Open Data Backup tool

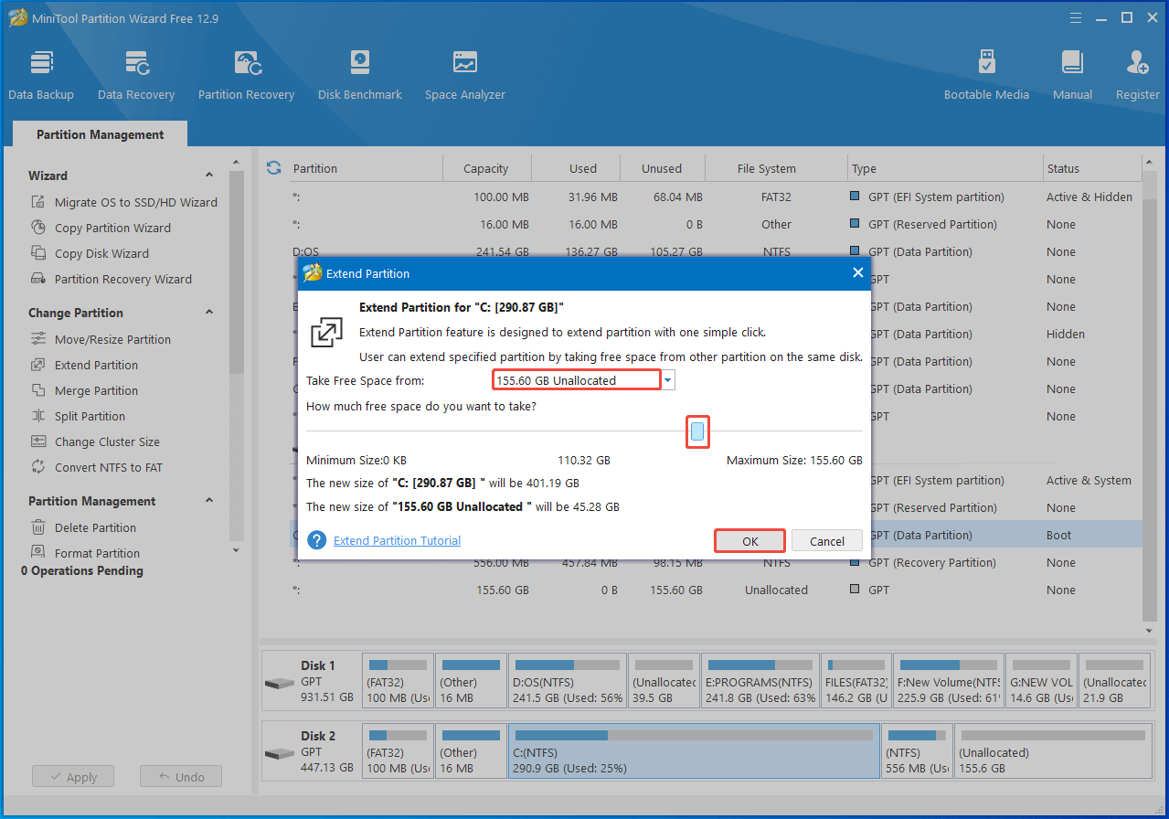click(41, 75)
